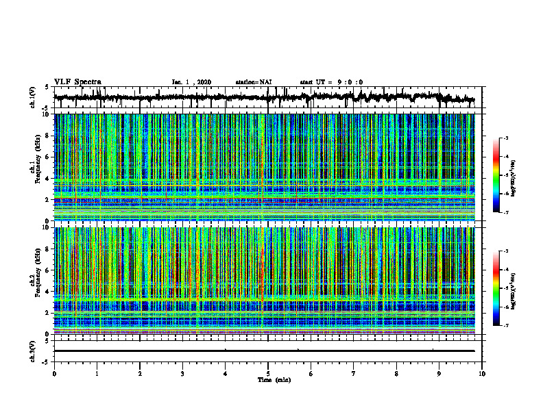This screenshot has height=419, width=543.
Task: Click inside the ch.1 spectrogram panel
Action: coord(265,167)
